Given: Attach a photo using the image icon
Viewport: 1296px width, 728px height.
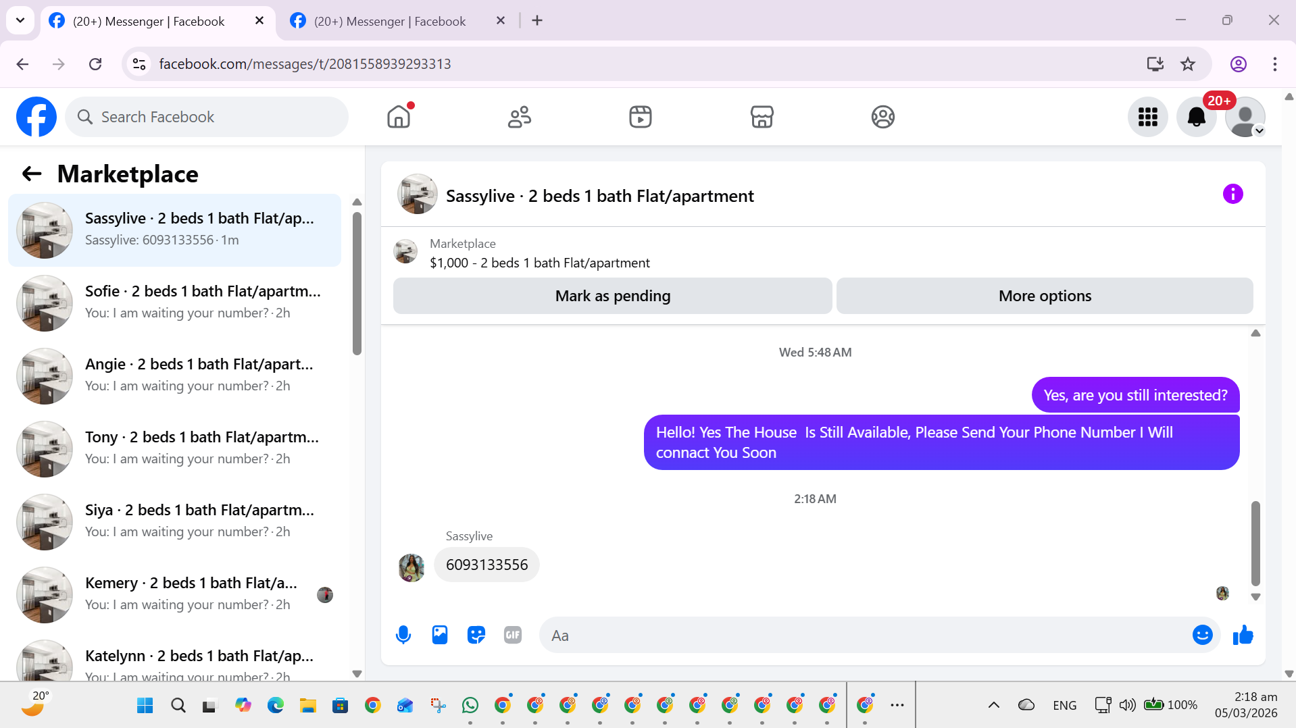Looking at the screenshot, I should (x=440, y=635).
